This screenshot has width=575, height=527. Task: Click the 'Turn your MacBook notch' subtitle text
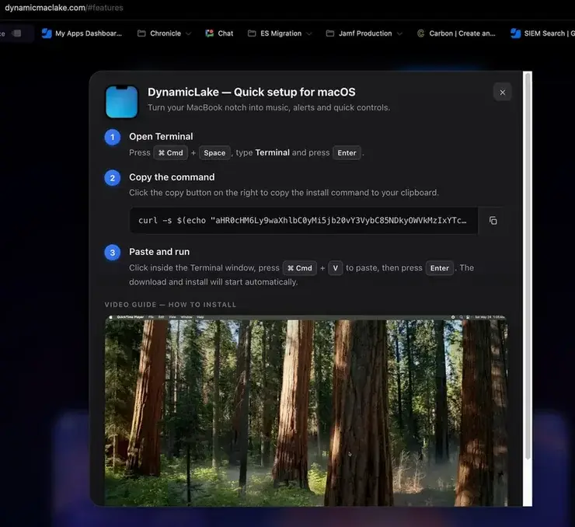(x=269, y=107)
